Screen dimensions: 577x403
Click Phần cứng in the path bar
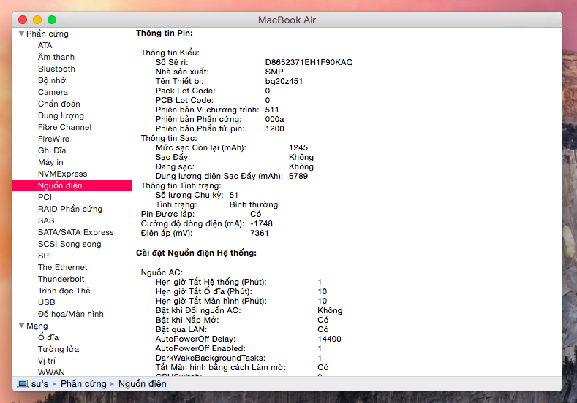pos(83,384)
